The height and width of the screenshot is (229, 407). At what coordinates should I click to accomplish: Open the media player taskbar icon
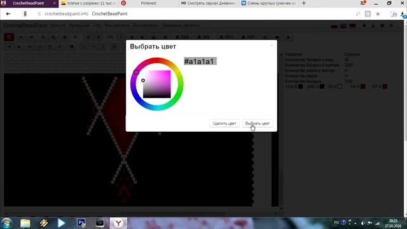pyautogui.click(x=62, y=223)
